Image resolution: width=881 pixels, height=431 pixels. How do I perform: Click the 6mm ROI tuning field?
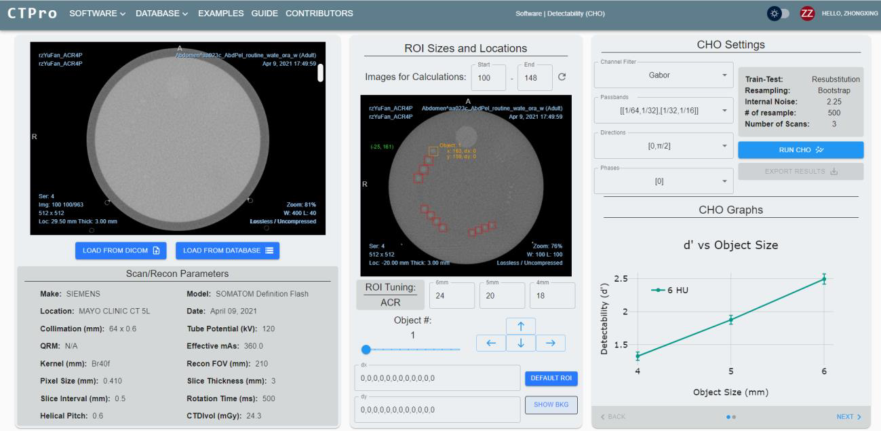pos(450,296)
